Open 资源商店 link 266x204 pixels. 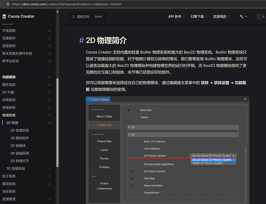click(x=221, y=16)
